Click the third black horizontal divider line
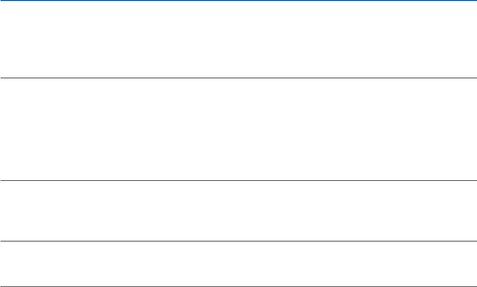The height and width of the screenshot is (287, 477). coord(238,241)
